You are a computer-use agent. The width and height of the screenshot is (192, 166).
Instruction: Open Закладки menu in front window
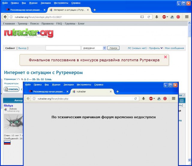coord(69,85)
